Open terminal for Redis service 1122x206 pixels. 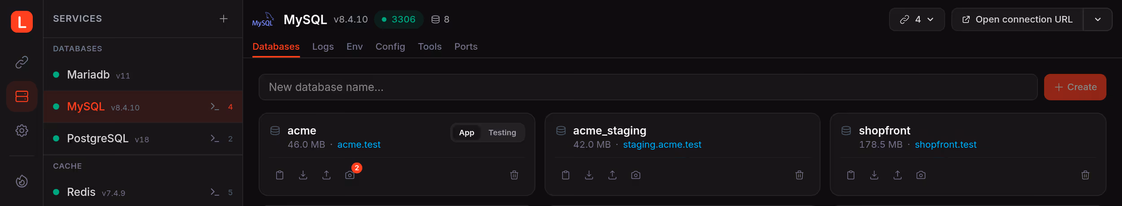215,192
